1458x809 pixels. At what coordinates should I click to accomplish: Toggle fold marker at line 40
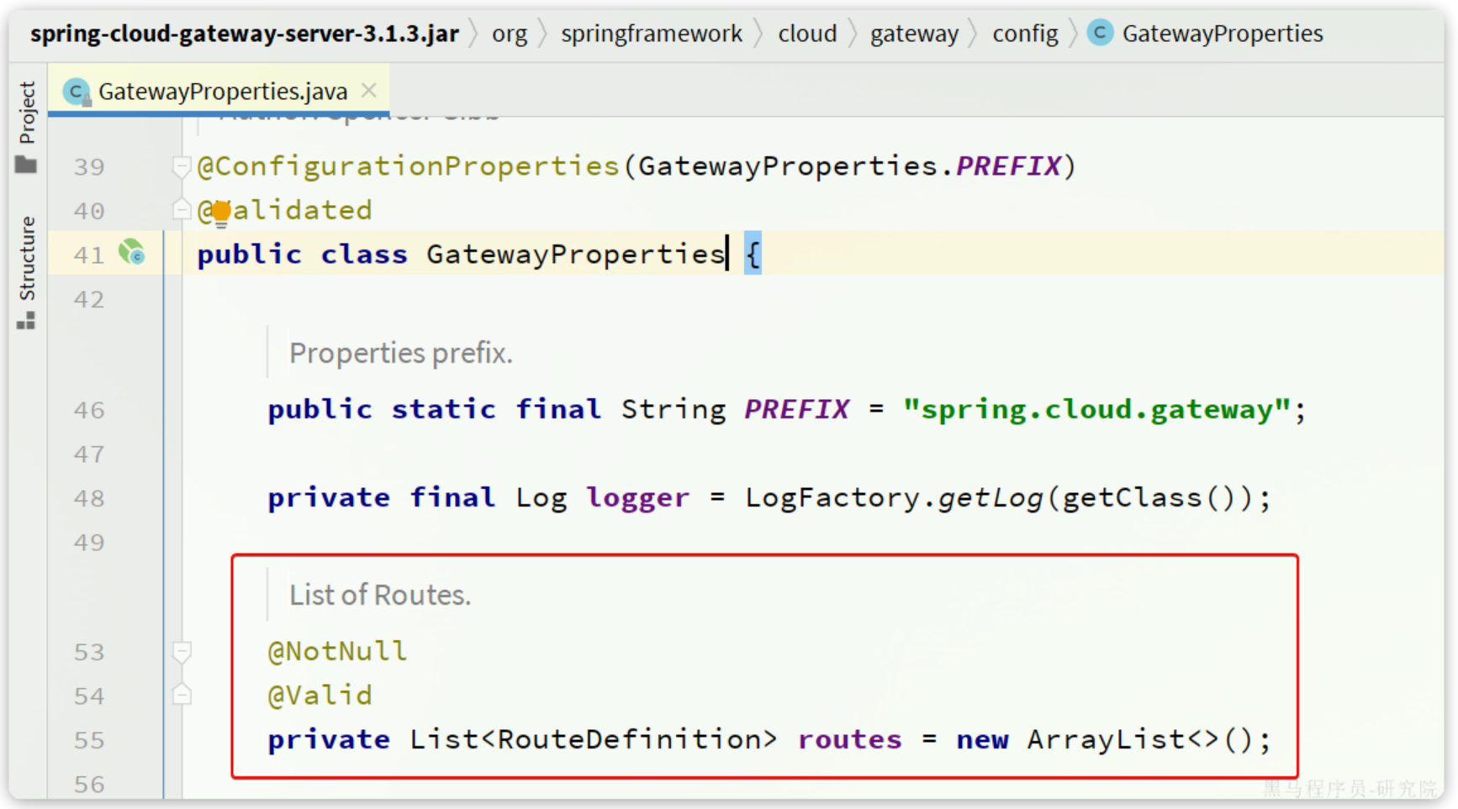point(181,209)
